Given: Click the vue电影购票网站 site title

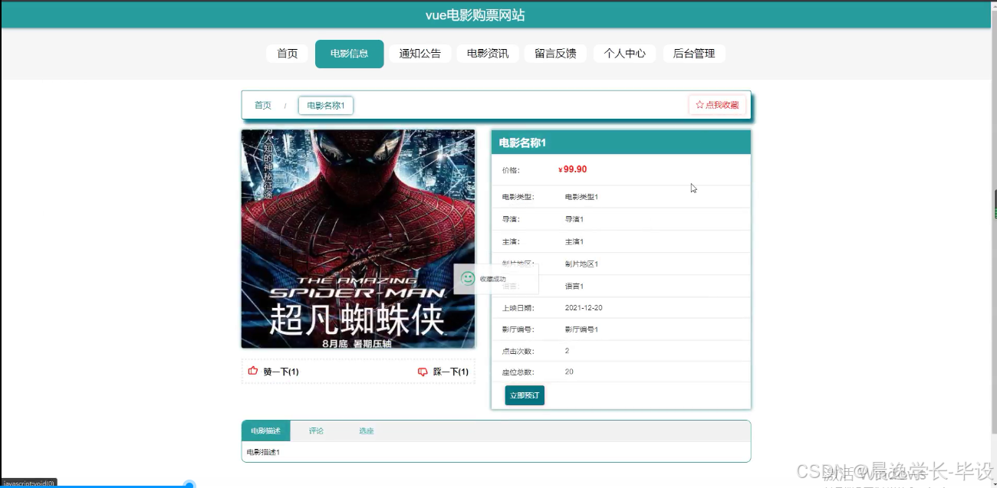Looking at the screenshot, I should point(475,15).
